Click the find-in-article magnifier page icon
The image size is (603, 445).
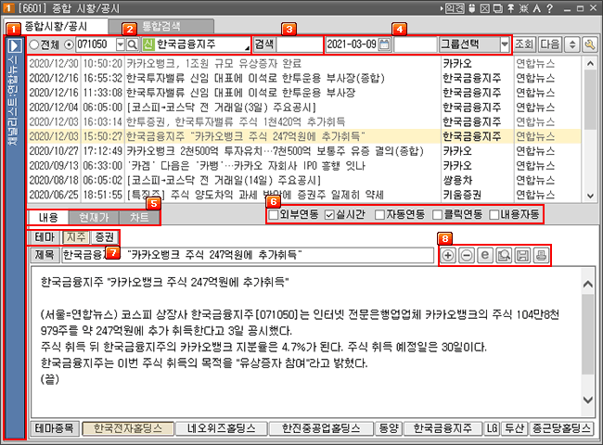(504, 255)
